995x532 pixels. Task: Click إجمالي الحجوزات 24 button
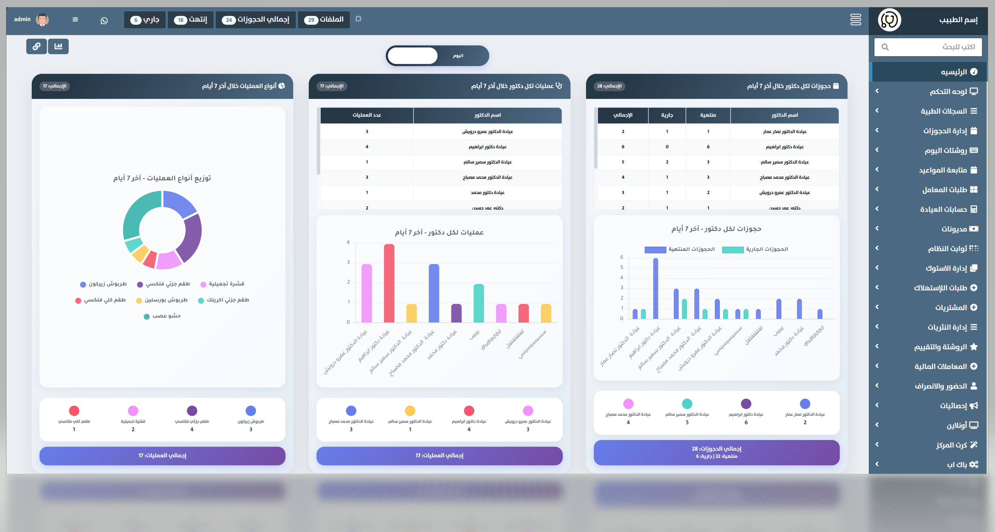coord(256,20)
